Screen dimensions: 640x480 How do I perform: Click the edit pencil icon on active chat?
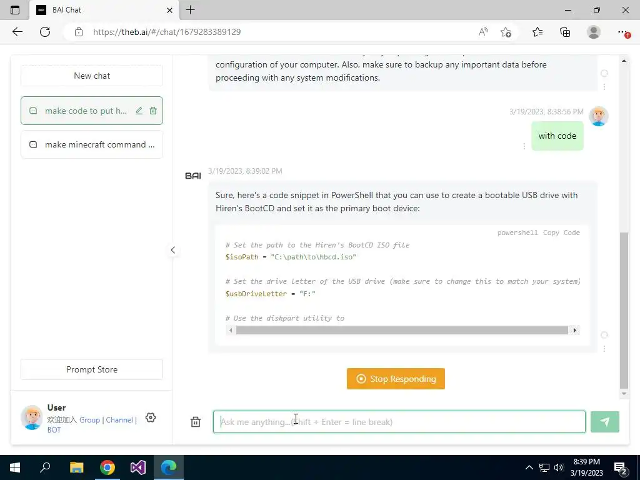(x=139, y=111)
